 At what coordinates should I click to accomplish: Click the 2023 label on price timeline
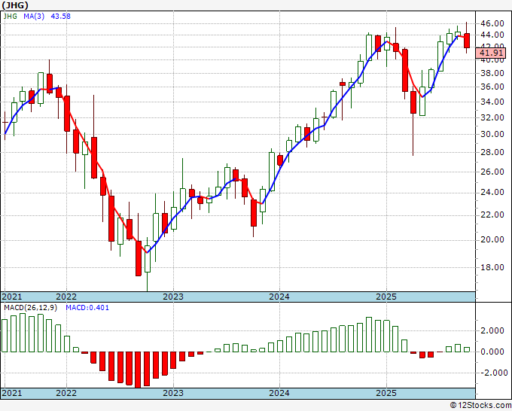tap(173, 297)
